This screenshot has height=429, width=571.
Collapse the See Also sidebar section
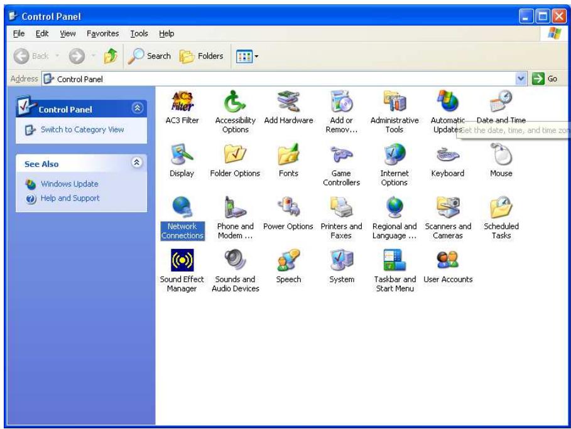click(136, 162)
